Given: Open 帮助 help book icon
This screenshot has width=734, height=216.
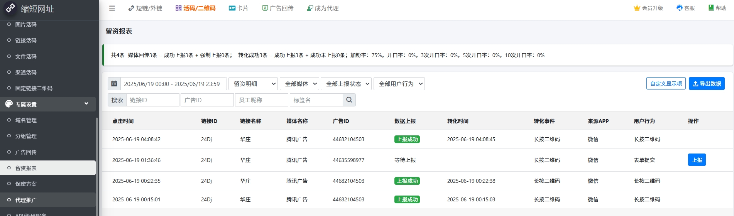Looking at the screenshot, I should pyautogui.click(x=711, y=8).
